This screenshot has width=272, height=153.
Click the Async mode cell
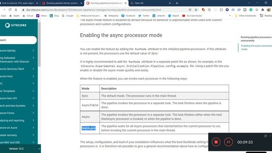point(90,117)
